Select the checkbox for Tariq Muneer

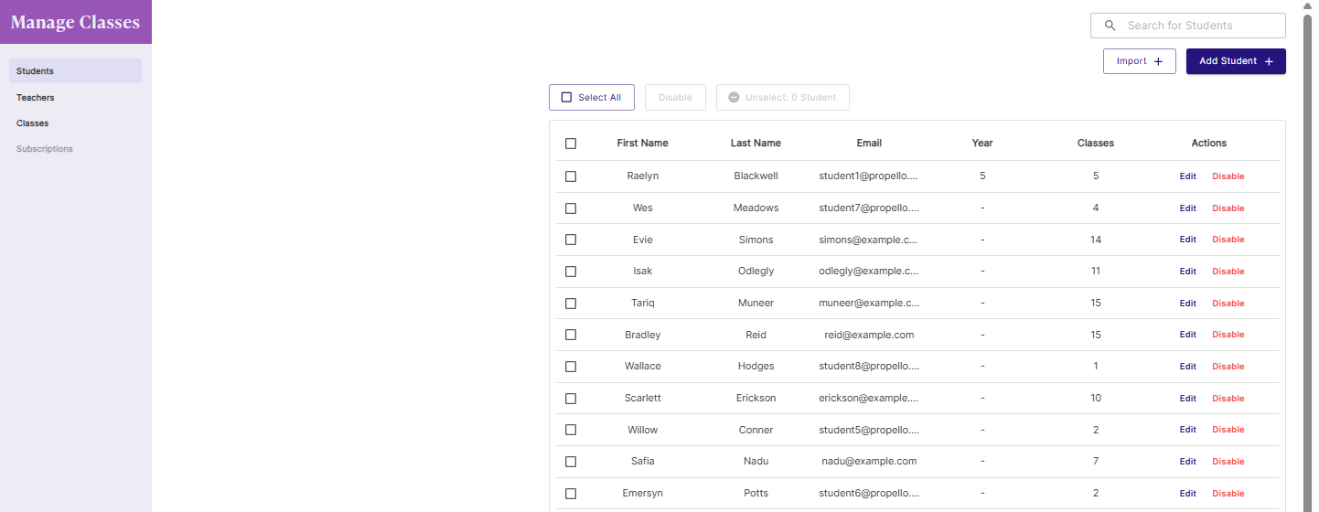click(571, 304)
